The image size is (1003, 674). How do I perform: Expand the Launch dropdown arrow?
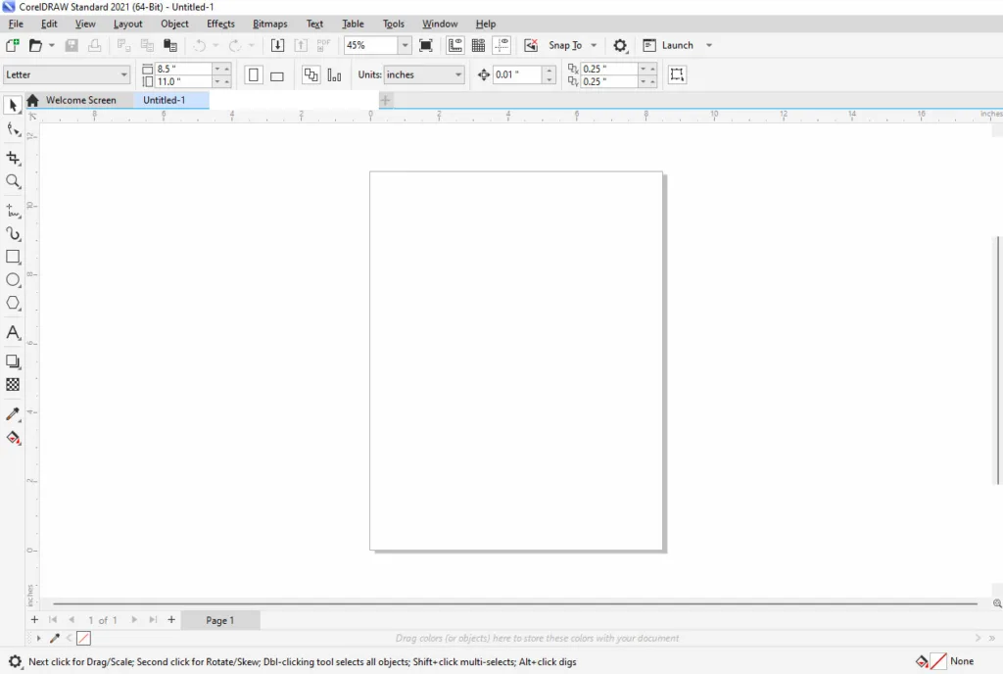point(709,45)
